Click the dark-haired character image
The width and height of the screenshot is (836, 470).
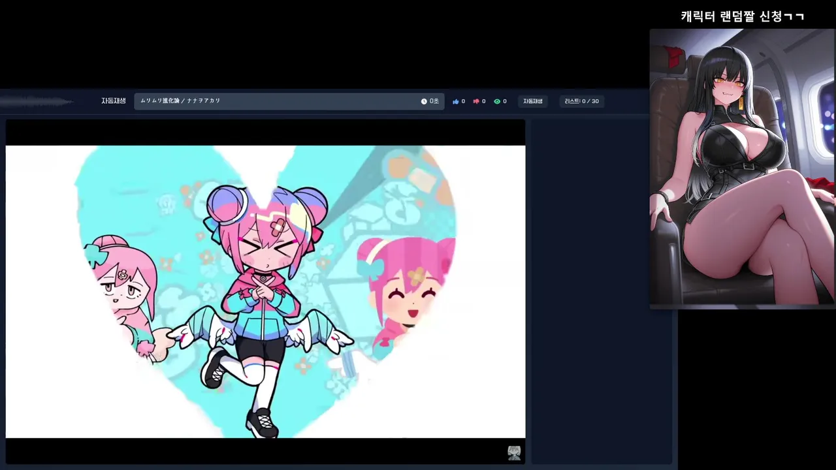click(x=742, y=167)
